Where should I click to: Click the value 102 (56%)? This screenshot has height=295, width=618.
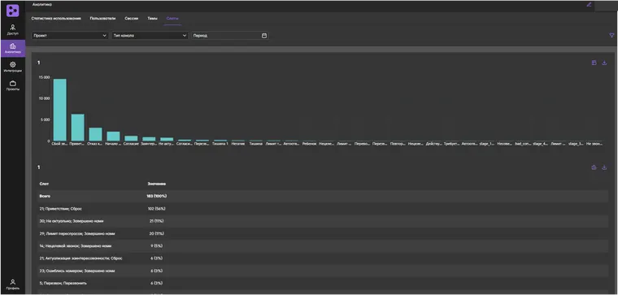(x=156, y=209)
